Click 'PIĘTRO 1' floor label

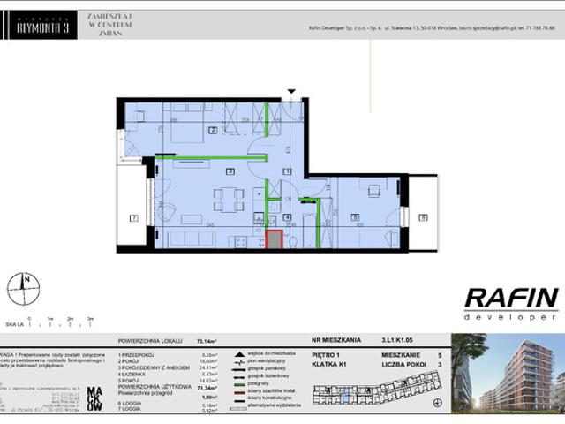coord(326,355)
